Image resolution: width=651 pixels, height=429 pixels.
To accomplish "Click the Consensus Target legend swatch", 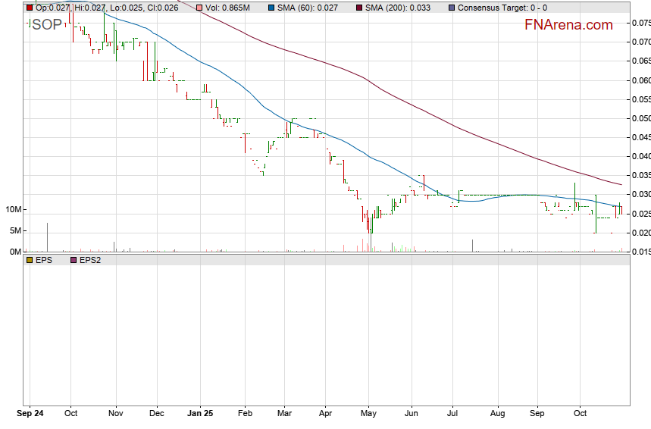I will coord(452,8).
